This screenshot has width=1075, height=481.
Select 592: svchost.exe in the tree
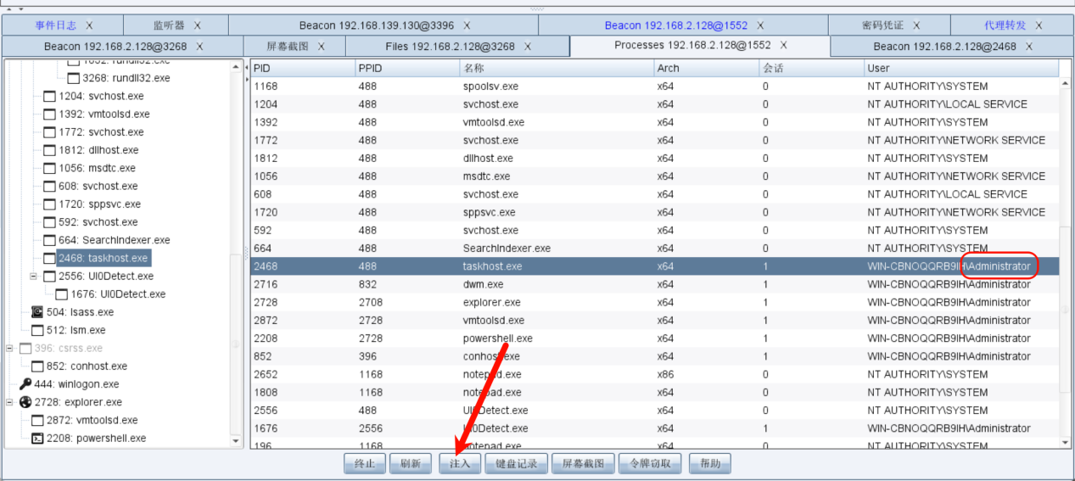[98, 222]
